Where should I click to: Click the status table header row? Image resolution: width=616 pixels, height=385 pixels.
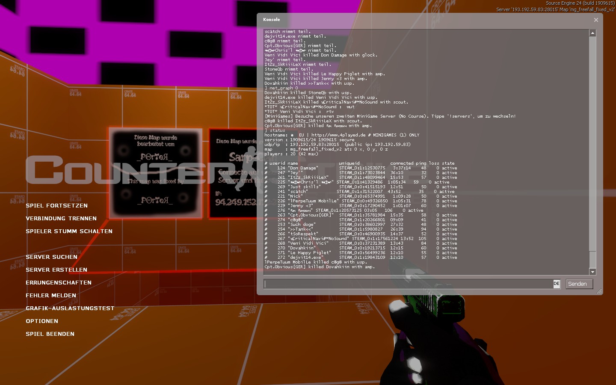pyautogui.click(x=359, y=163)
